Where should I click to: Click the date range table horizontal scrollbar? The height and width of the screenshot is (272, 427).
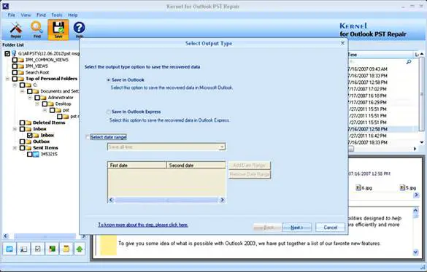[x=166, y=201]
